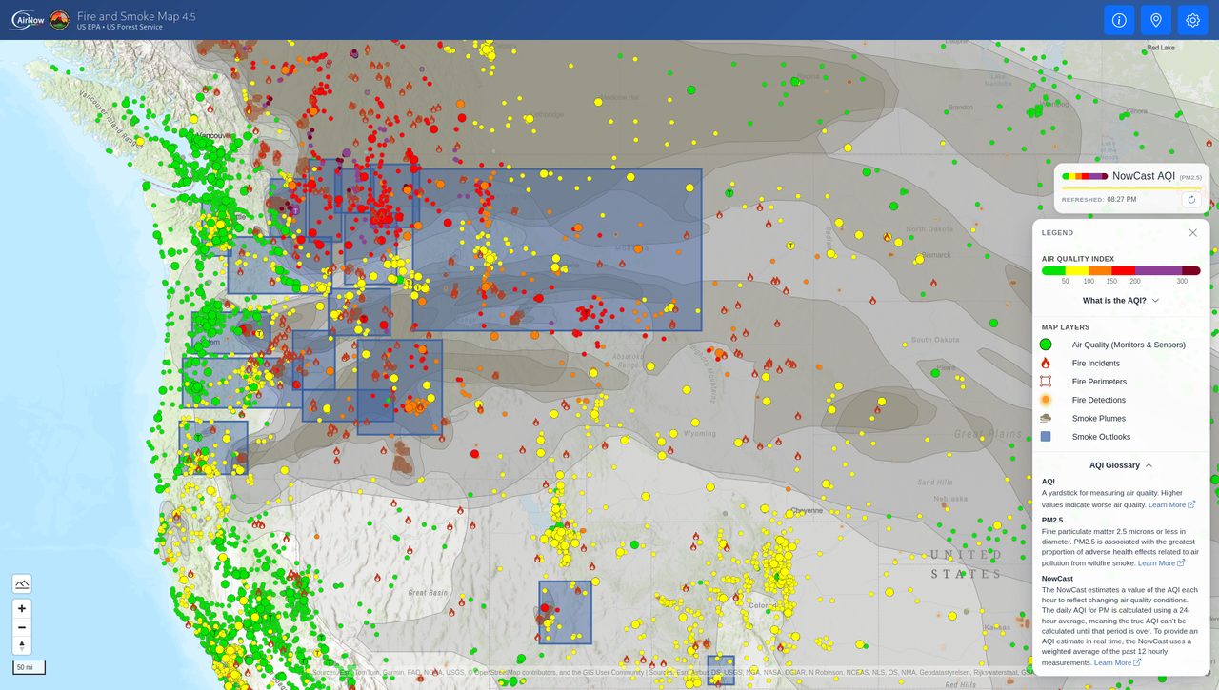
Task: Click the "US EPA • US Forest Service" subtitle
Action: click(120, 27)
